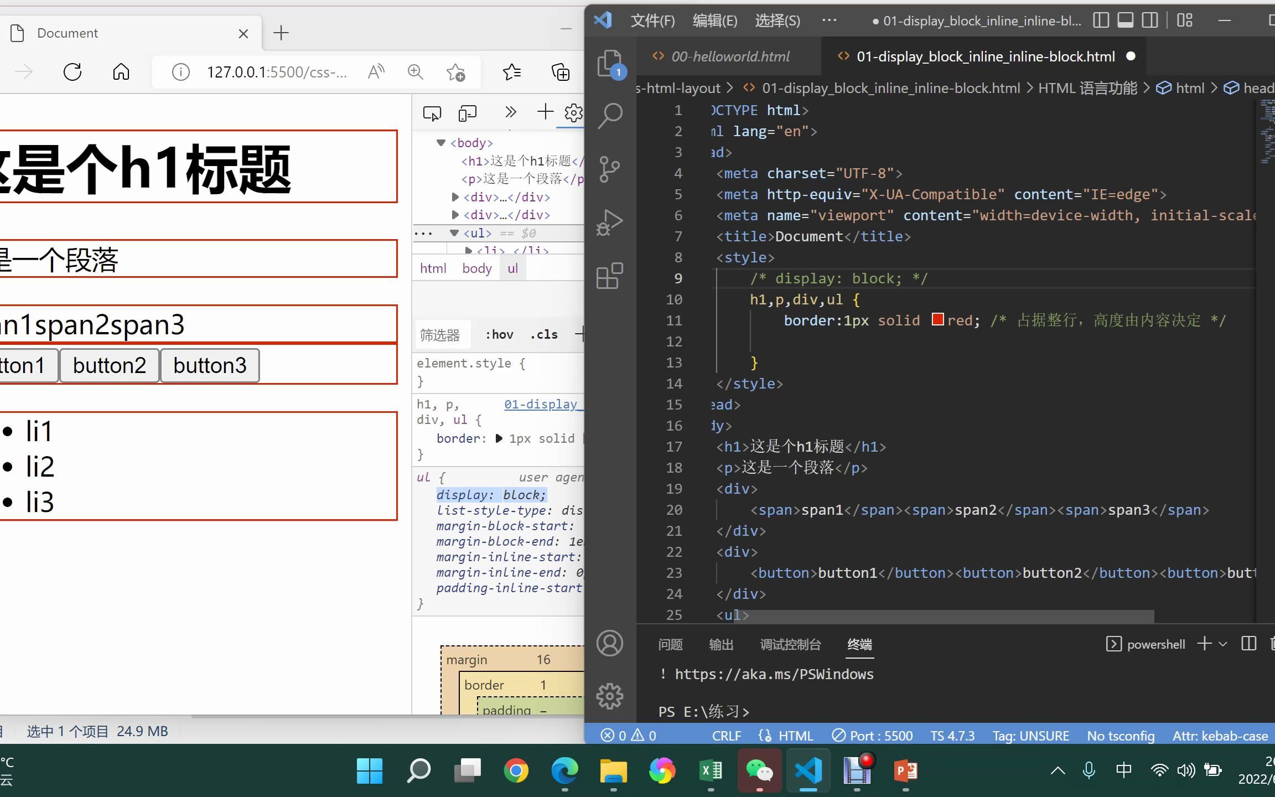Open the Manage gear in VS Code sidebar
The width and height of the screenshot is (1275, 797).
tap(609, 696)
